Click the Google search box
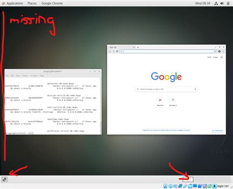 click(166, 89)
